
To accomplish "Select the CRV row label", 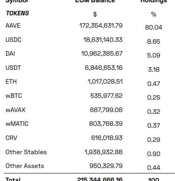I will point(11,138).
